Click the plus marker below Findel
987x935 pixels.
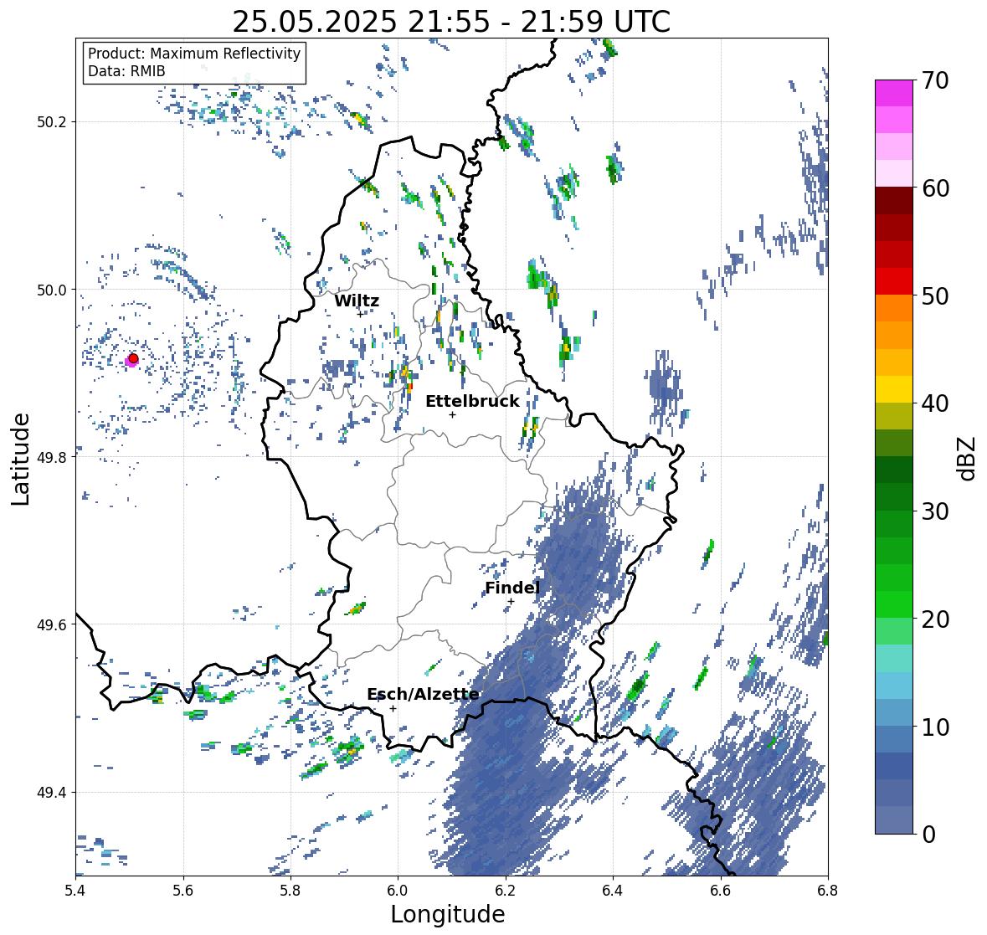[x=511, y=602]
